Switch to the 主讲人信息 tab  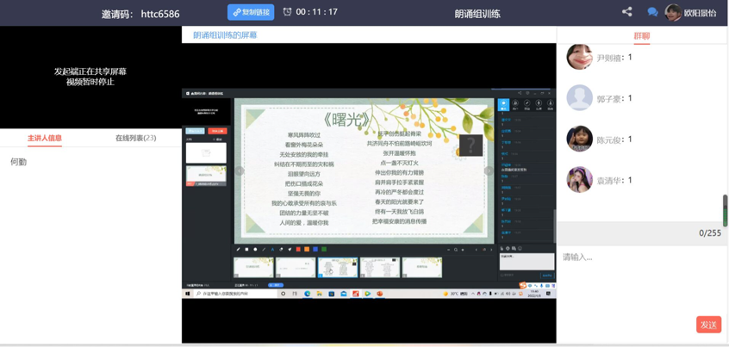45,138
